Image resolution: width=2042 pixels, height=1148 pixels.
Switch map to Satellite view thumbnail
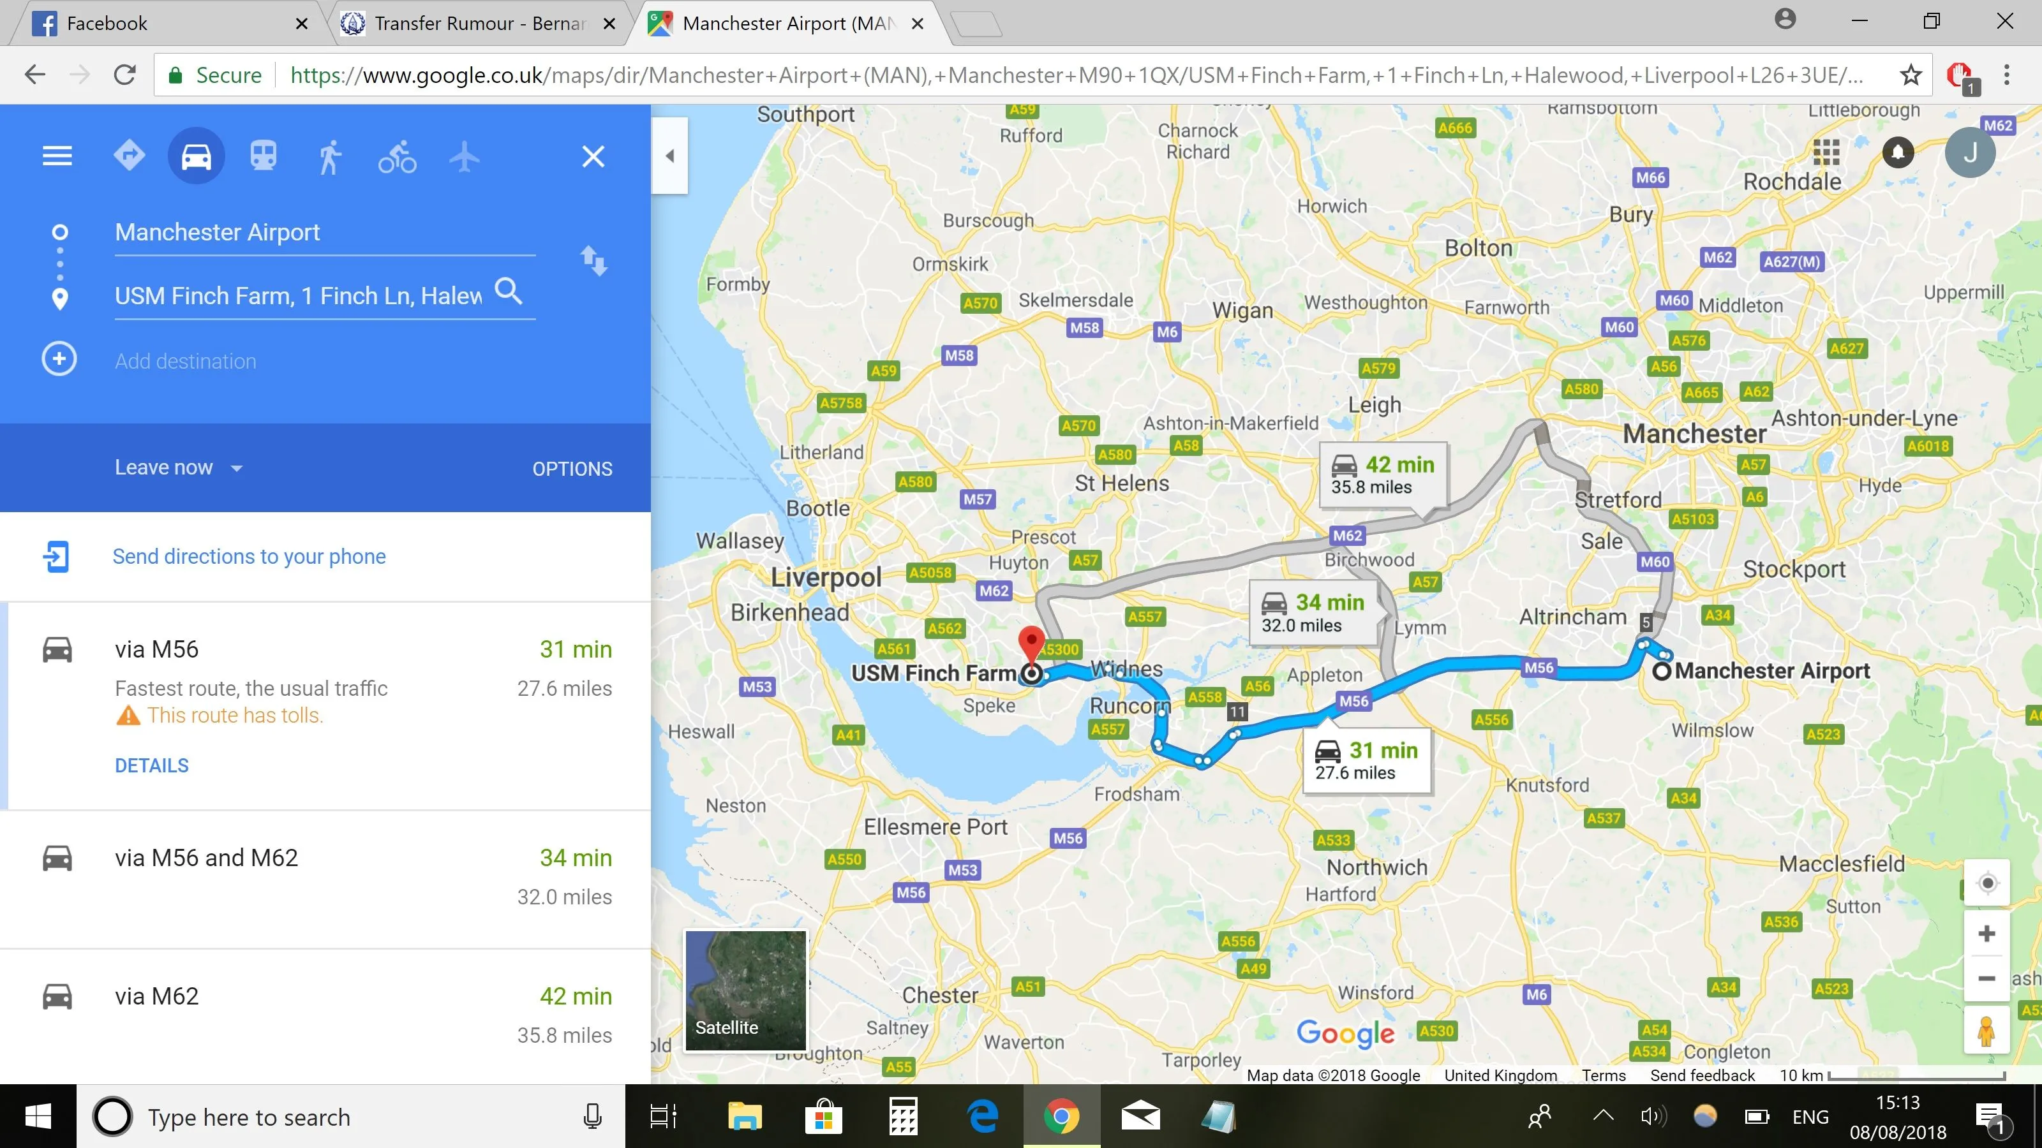745,990
